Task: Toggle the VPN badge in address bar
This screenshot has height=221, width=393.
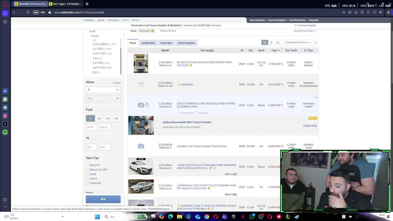Action: point(36,12)
